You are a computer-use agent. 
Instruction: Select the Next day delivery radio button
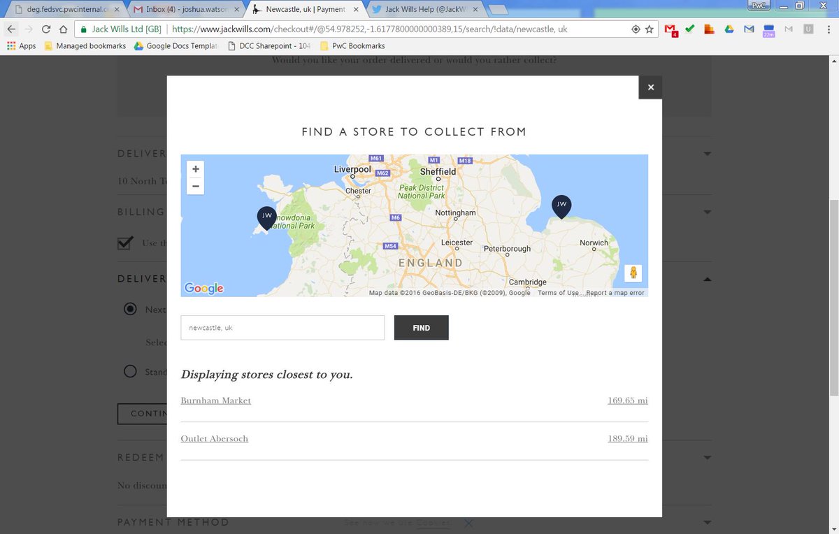(129, 309)
